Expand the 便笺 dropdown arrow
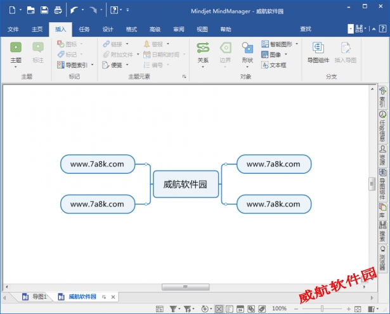390x314 pixels. [127, 65]
